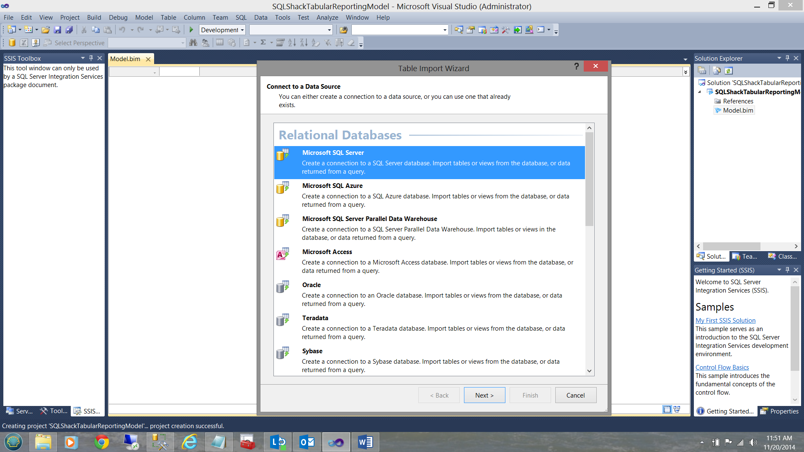Switch to diagram view in Model.bim
Screen dimensions: 804x452
tap(677, 409)
